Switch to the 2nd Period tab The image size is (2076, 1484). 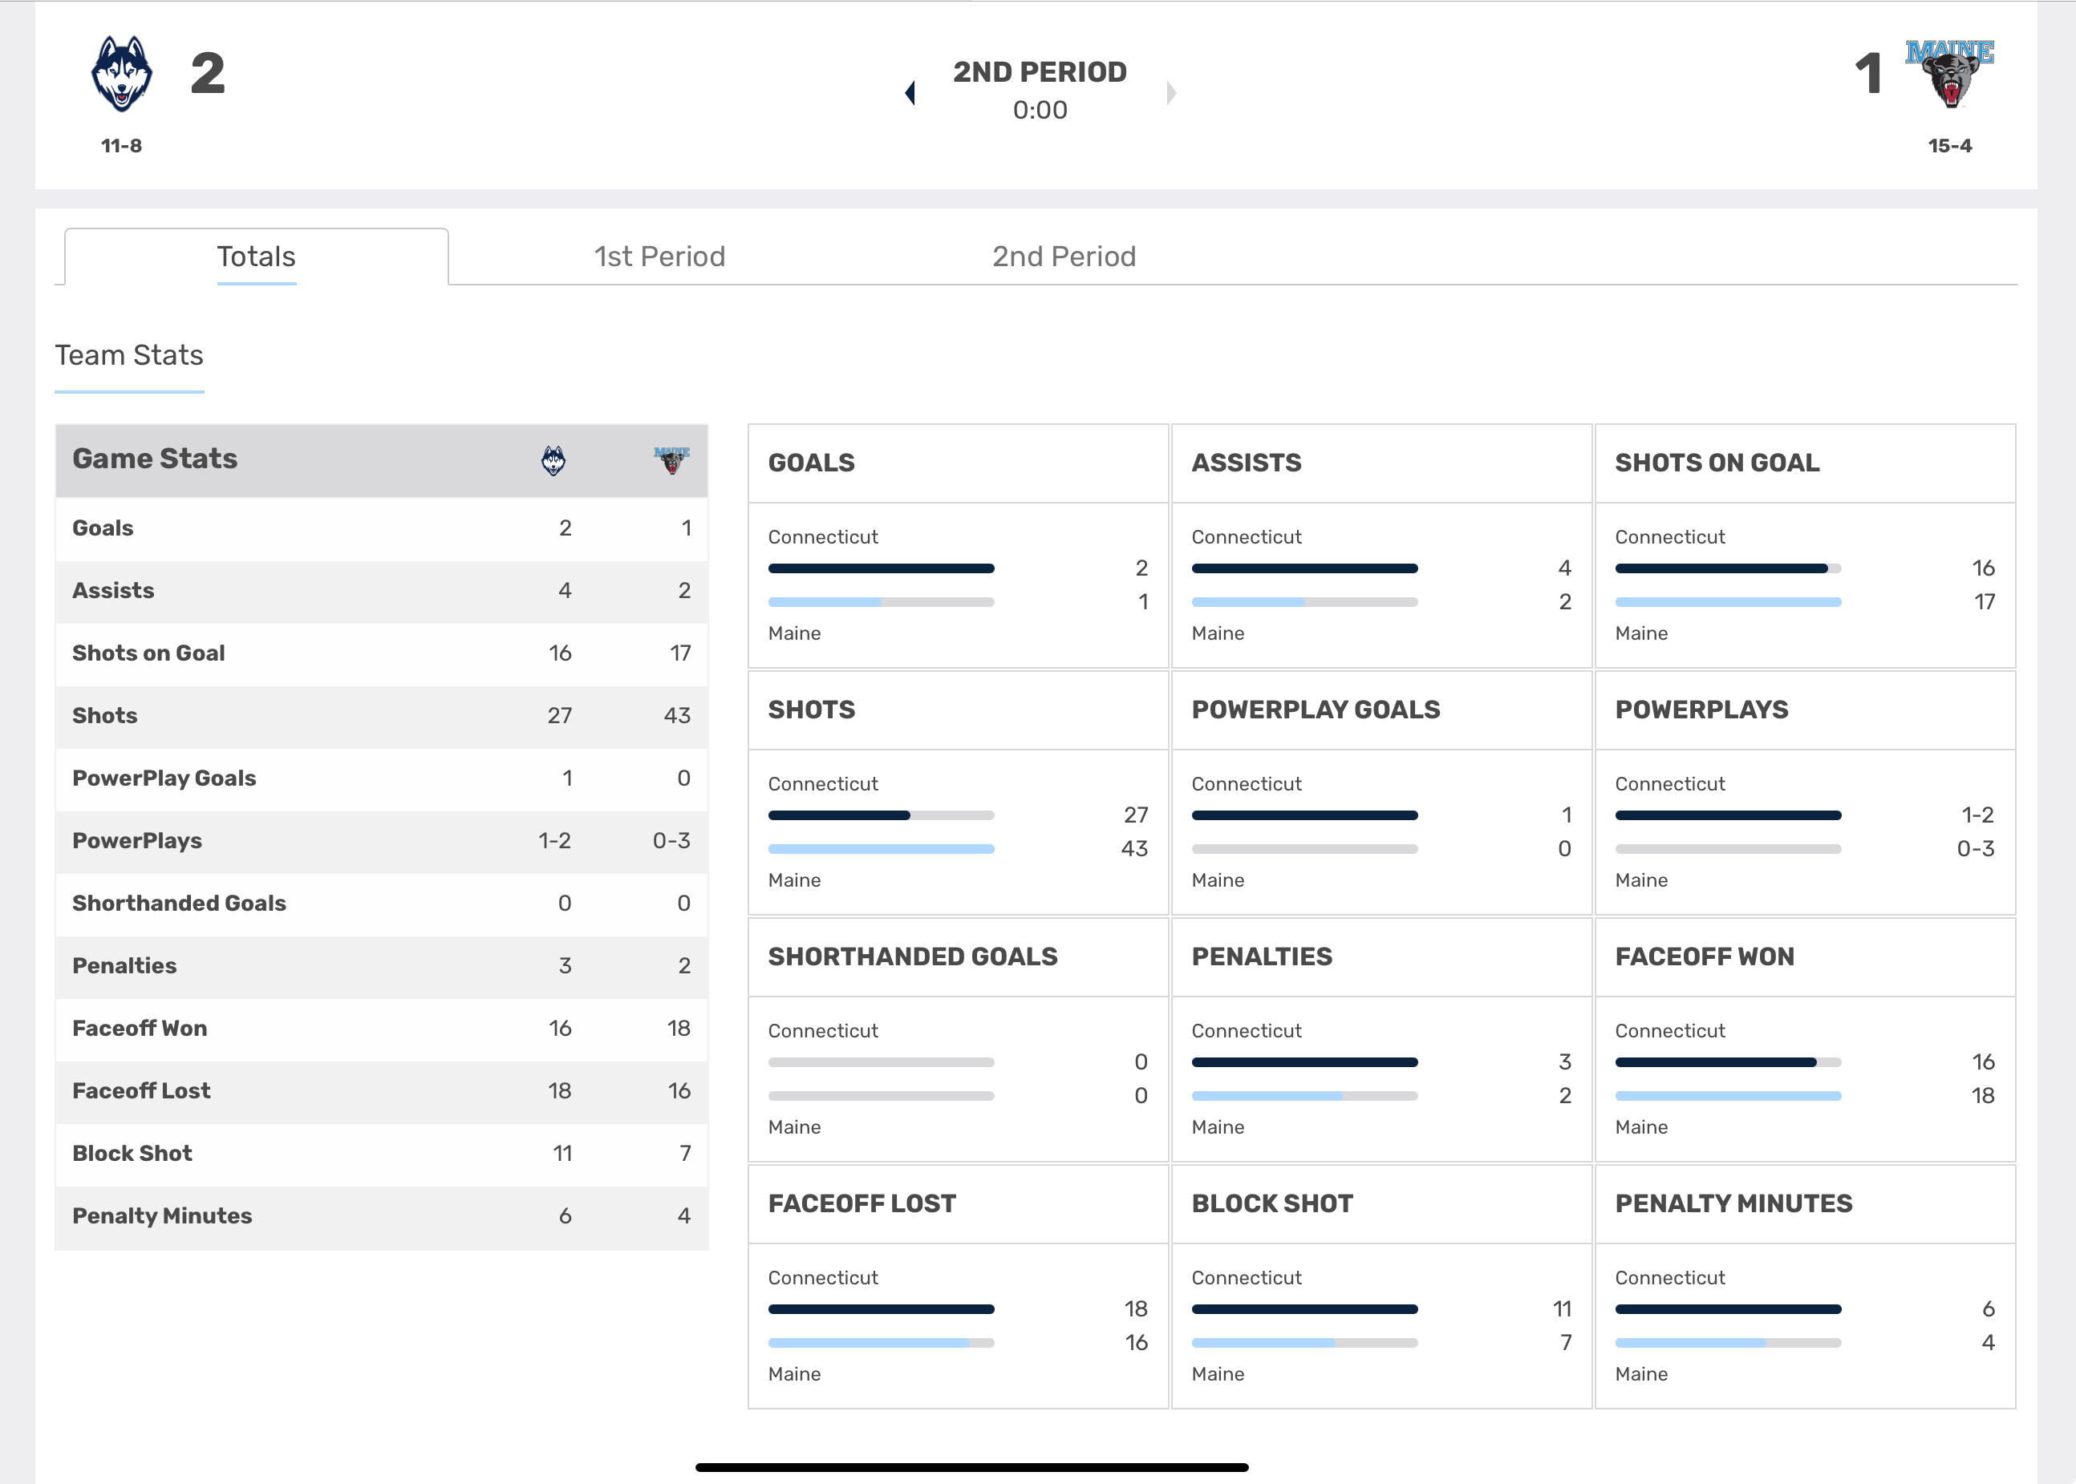[1064, 257]
